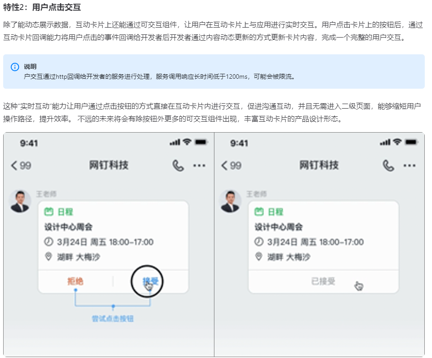The height and width of the screenshot is (358, 432).
Task: Open three-dot more menu in left phone mockup
Action: point(199,165)
